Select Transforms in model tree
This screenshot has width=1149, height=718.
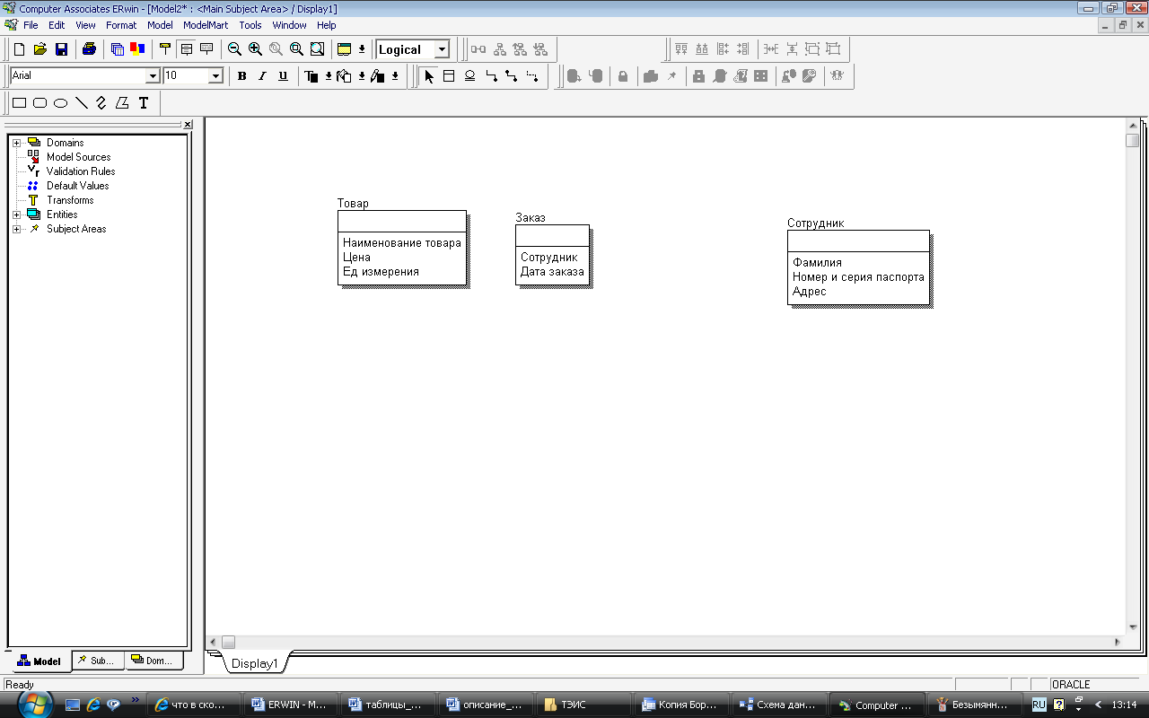click(70, 200)
